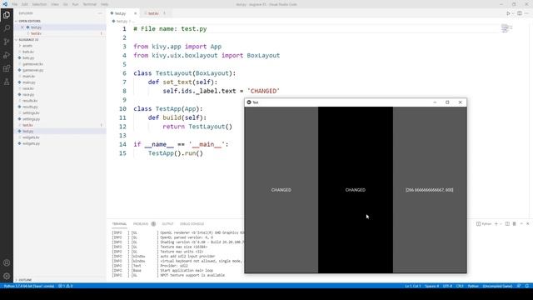Expand the Outline section

(25, 280)
